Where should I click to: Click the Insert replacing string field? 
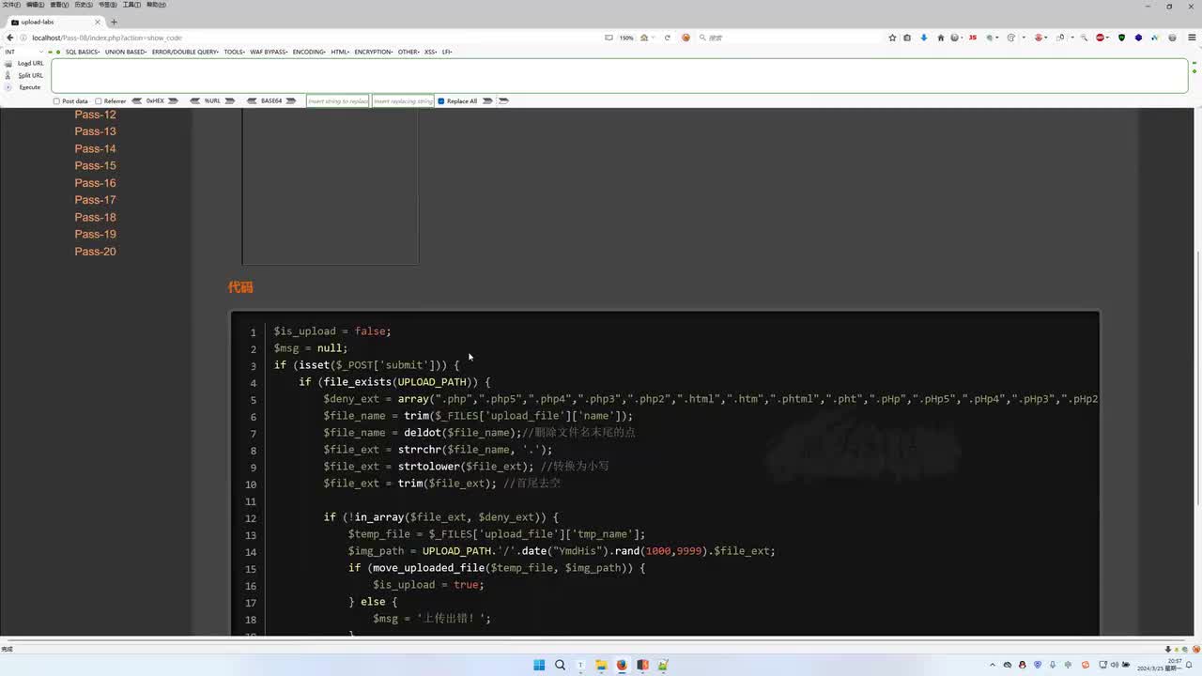tap(404, 100)
